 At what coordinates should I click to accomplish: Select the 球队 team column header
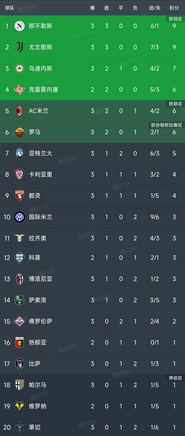point(10,8)
